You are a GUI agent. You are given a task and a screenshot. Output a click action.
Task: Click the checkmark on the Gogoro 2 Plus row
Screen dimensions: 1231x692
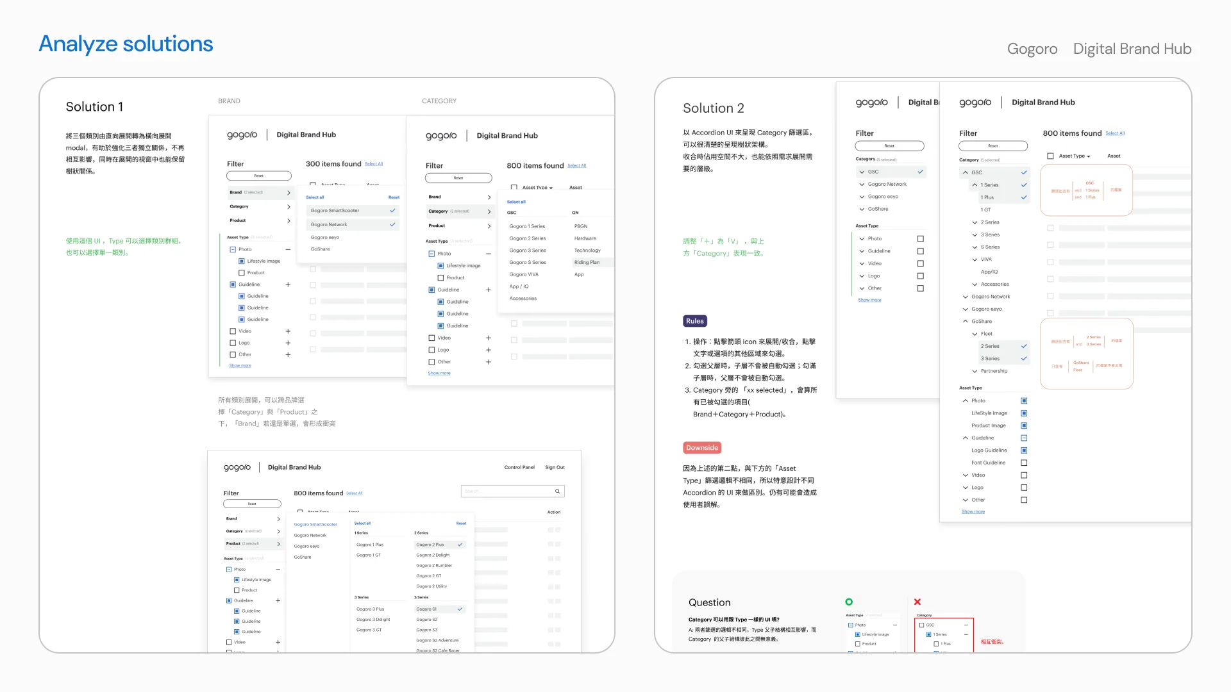tap(460, 545)
